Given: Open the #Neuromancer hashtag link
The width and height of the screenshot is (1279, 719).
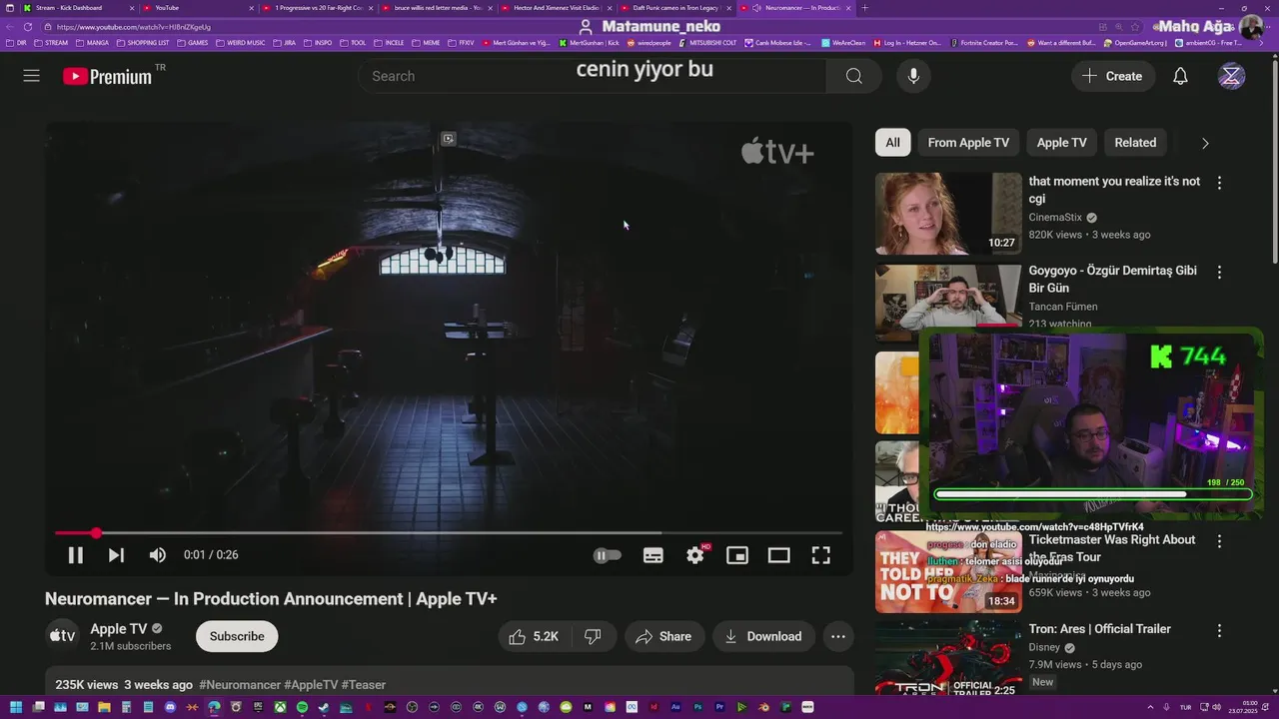Looking at the screenshot, I should coord(240,685).
